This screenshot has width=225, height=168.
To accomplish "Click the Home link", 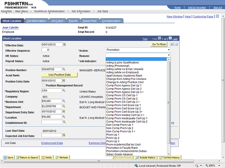I will pyautogui.click(x=177, y=7).
